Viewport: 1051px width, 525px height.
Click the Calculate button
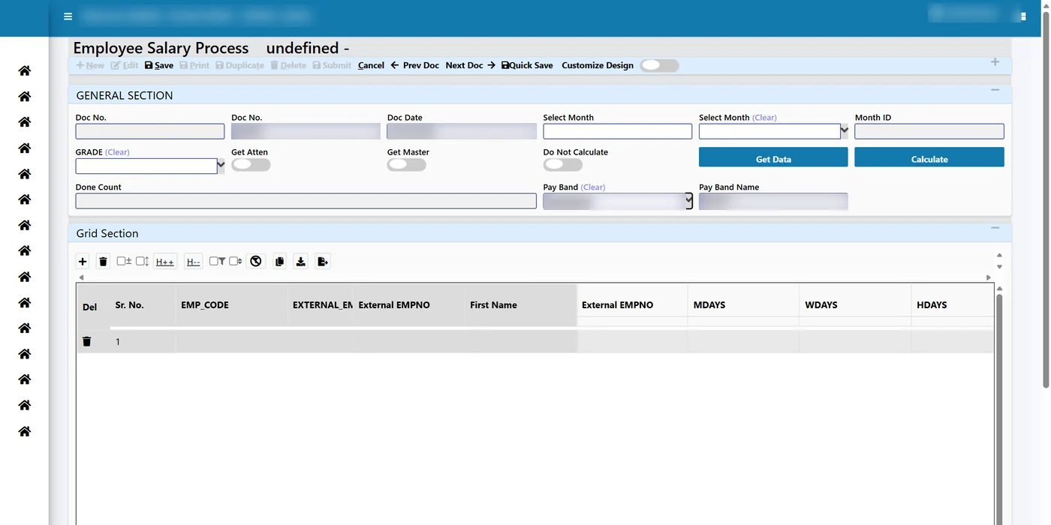point(929,157)
